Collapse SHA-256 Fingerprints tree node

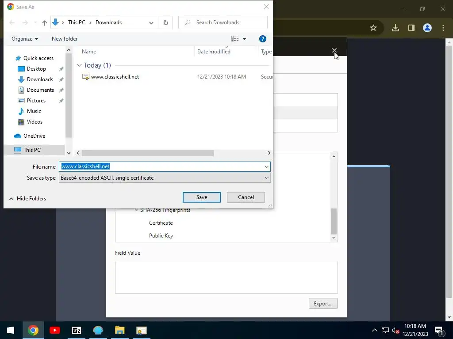(136, 210)
